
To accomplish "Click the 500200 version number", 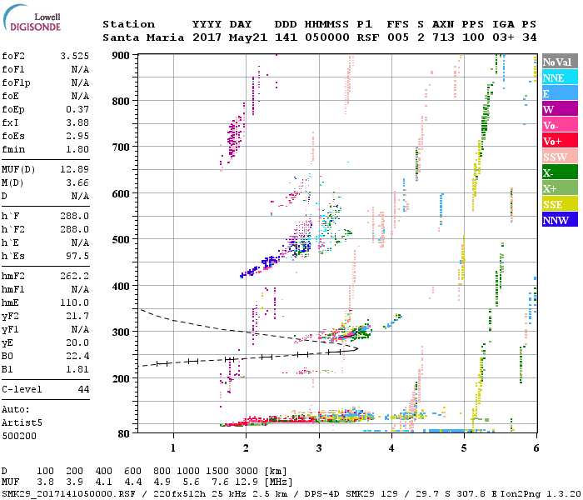I will [19, 436].
